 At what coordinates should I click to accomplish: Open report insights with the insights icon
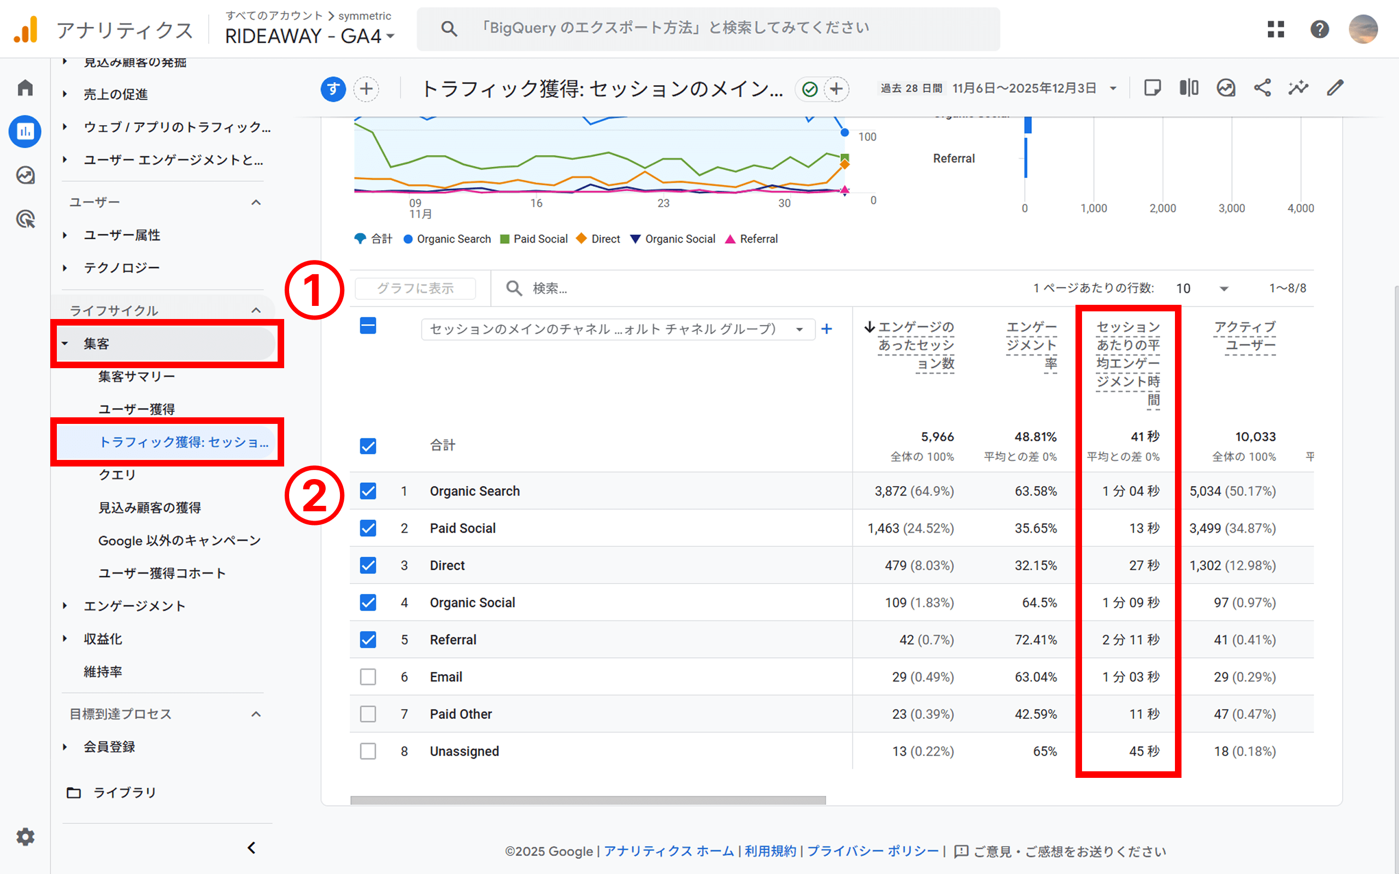(1298, 88)
